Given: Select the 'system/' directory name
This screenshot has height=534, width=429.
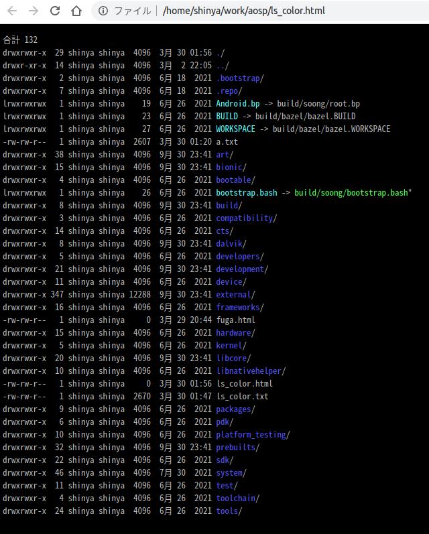Looking at the screenshot, I should coord(231,473).
